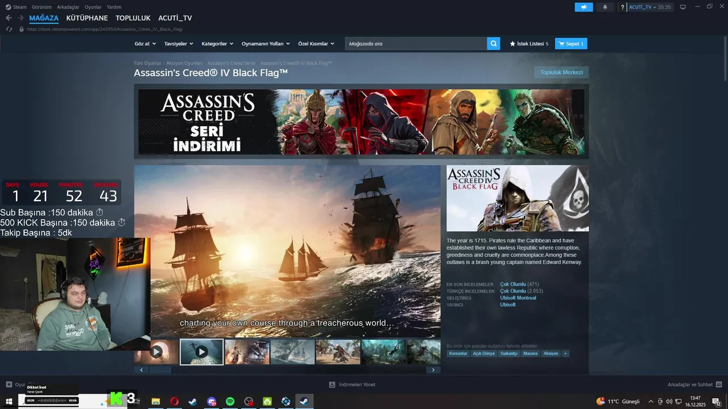The width and height of the screenshot is (728, 409).
Task: Expand Oynamanın Yolları menu
Action: pos(266,44)
